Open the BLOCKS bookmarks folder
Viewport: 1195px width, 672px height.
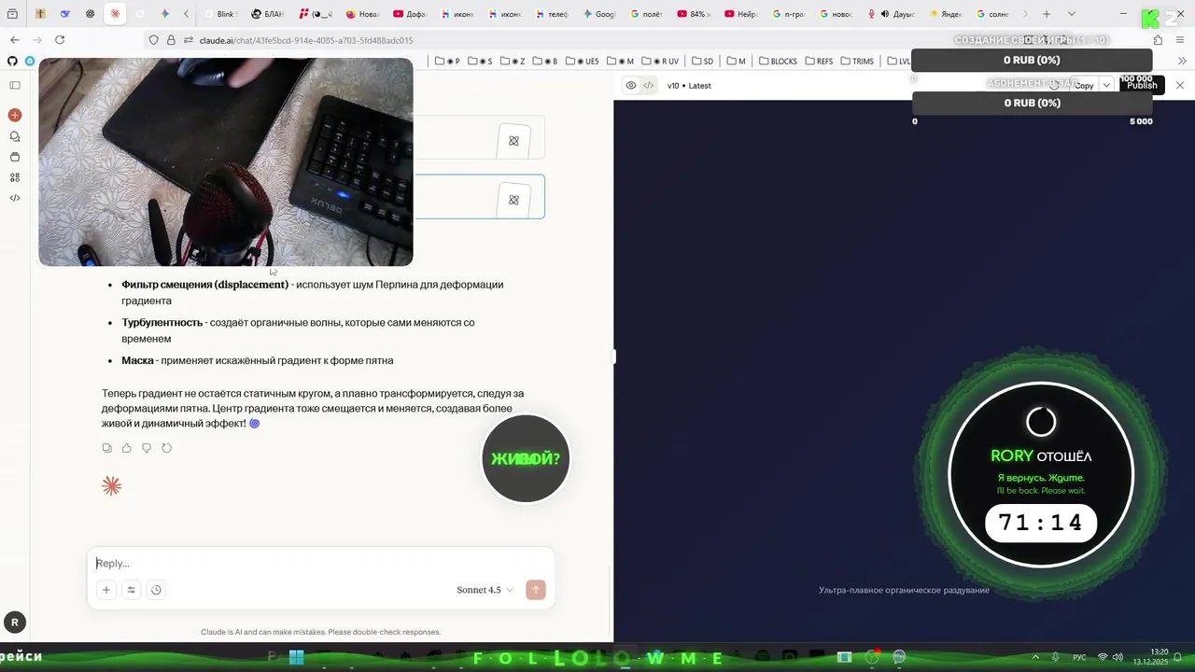point(778,61)
